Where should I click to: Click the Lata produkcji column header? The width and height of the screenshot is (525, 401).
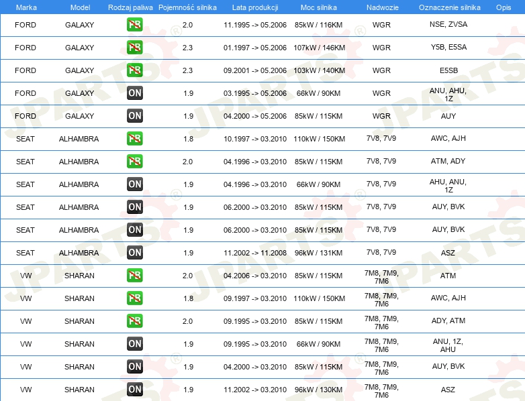tap(255, 7)
